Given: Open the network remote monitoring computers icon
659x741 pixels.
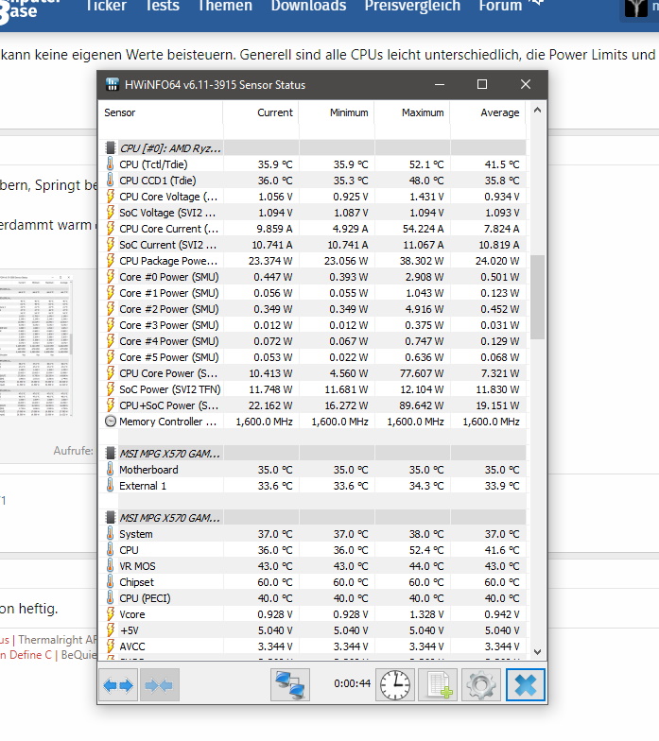Looking at the screenshot, I should pos(290,684).
